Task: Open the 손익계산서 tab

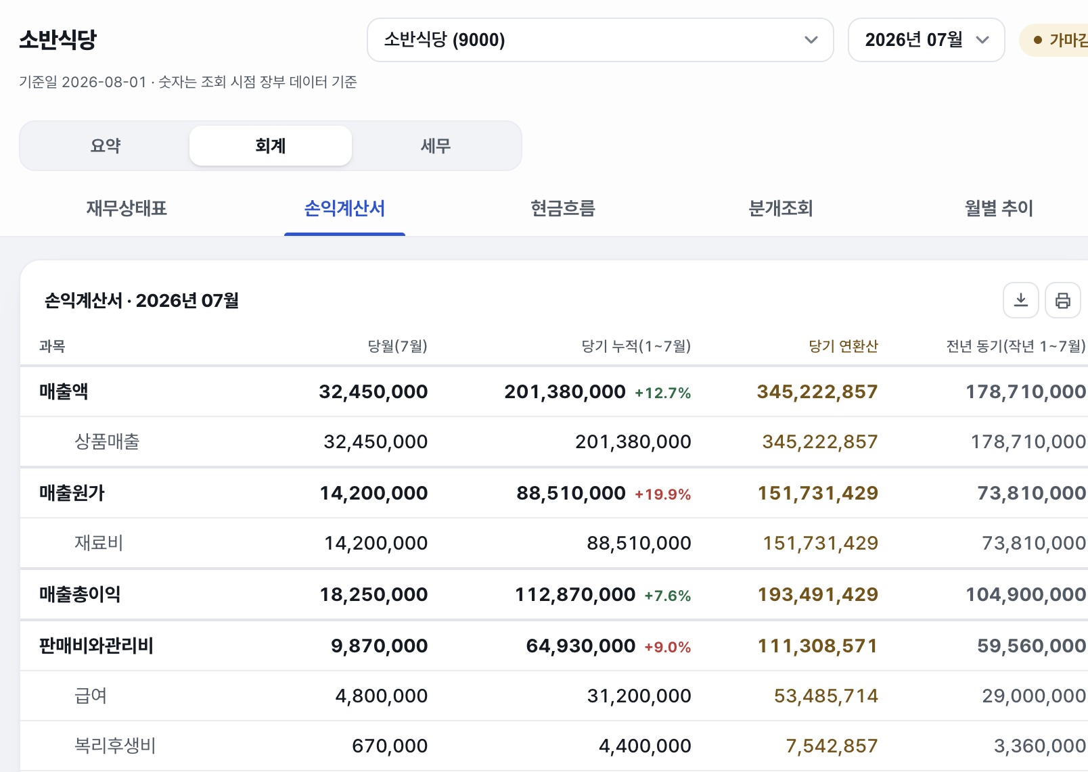Action: pyautogui.click(x=344, y=208)
